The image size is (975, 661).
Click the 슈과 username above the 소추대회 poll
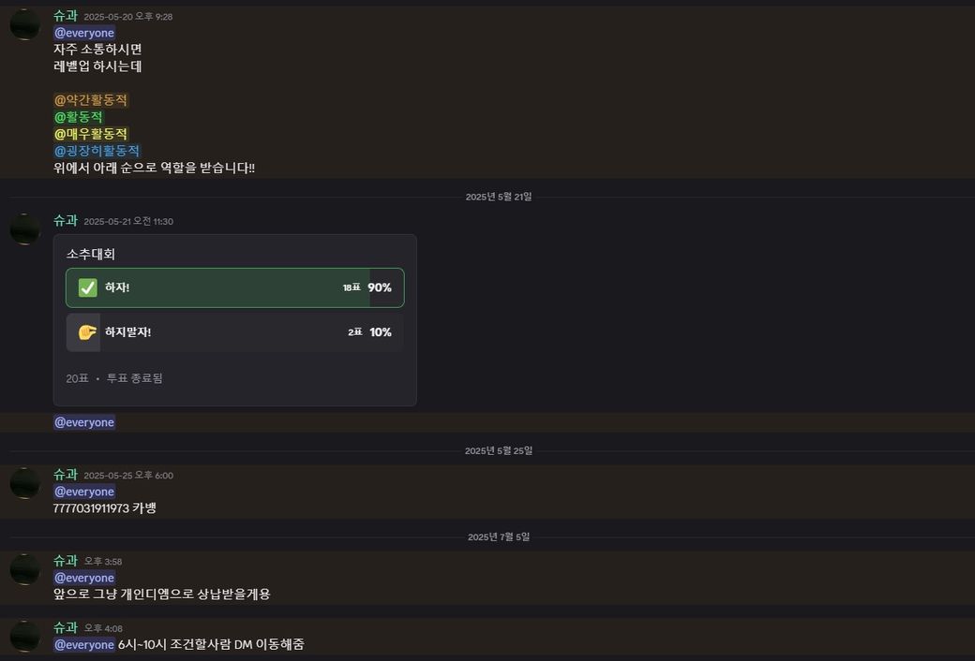coord(66,220)
